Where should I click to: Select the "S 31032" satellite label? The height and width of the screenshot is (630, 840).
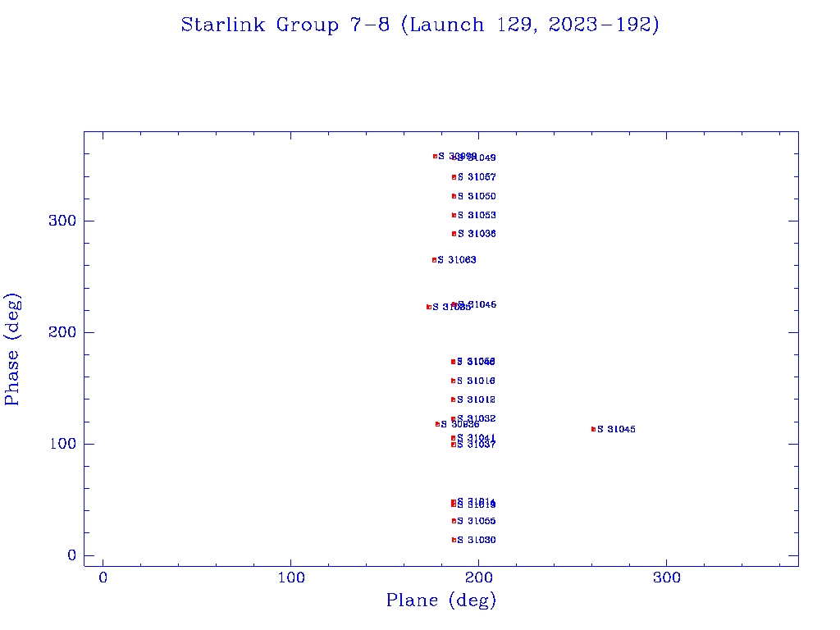(x=477, y=419)
